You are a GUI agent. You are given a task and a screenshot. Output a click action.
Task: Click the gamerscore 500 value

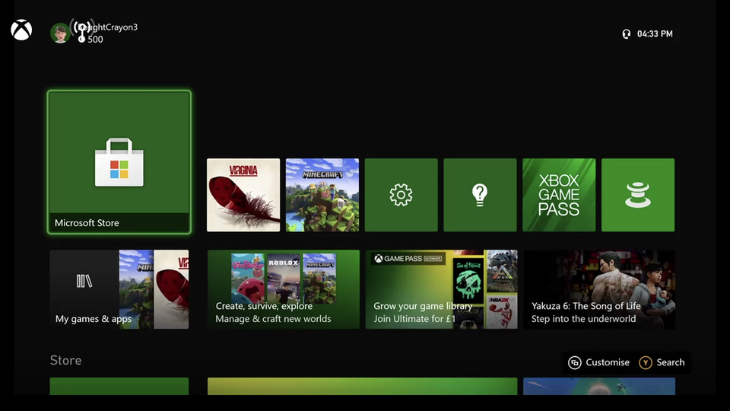coord(96,40)
